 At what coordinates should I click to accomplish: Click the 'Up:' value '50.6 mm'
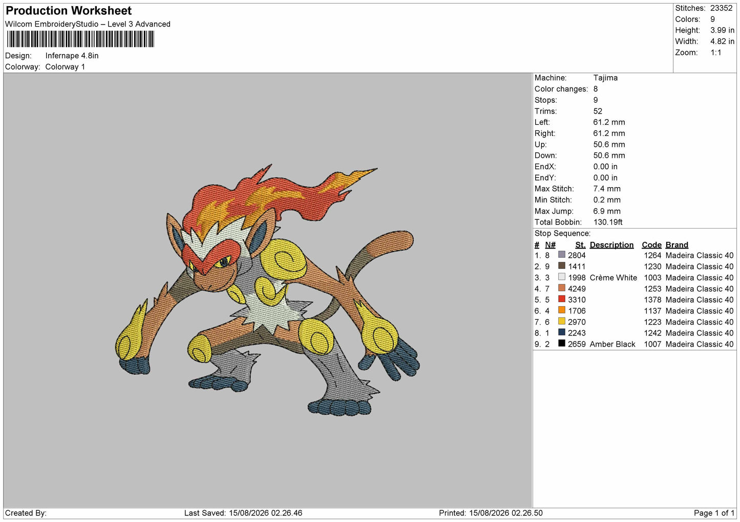coord(609,144)
